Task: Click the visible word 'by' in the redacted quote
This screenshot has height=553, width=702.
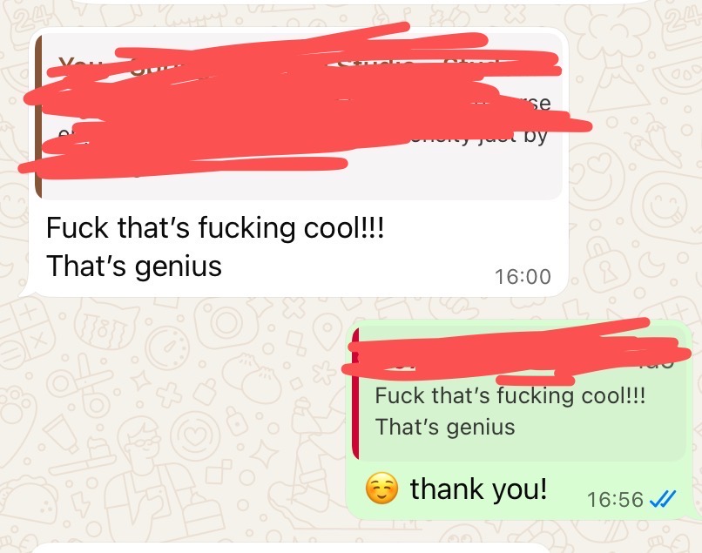Action: tap(536, 137)
